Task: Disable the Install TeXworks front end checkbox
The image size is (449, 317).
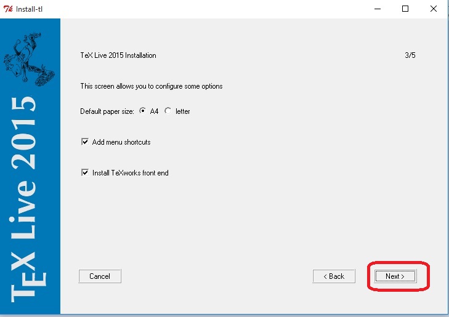Action: (x=85, y=173)
